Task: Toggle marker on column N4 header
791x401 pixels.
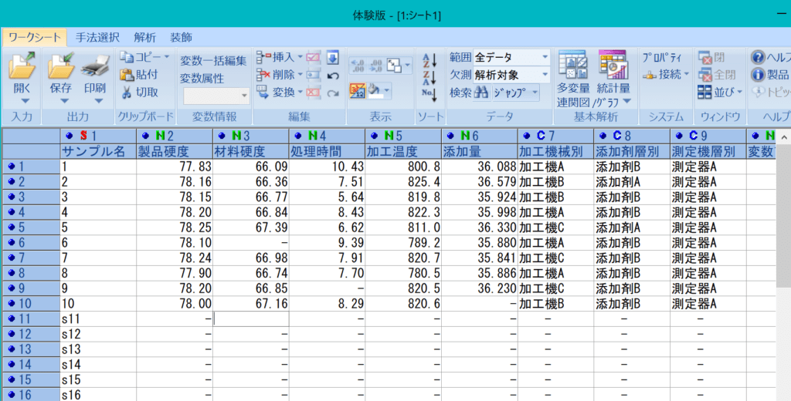Action: [x=298, y=136]
